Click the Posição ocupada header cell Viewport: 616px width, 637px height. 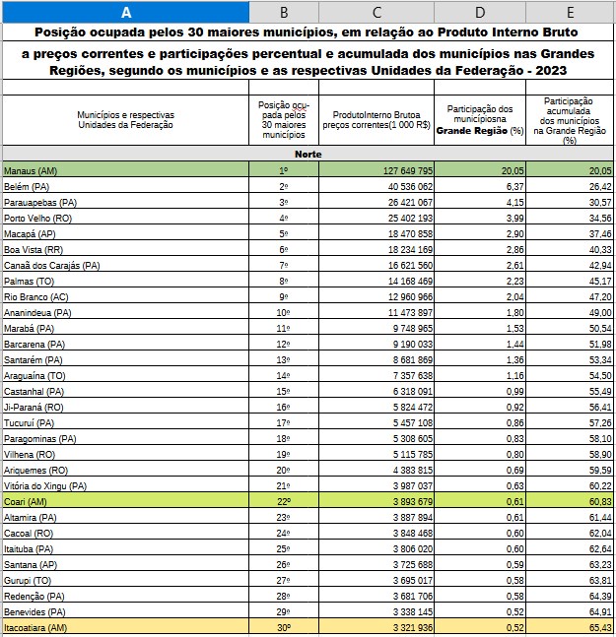(x=284, y=120)
